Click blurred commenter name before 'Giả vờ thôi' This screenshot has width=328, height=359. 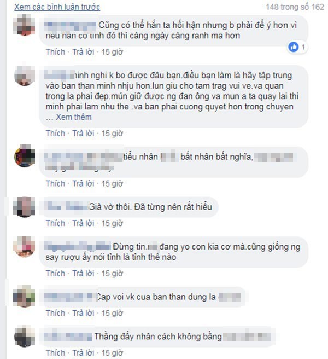click(x=66, y=206)
